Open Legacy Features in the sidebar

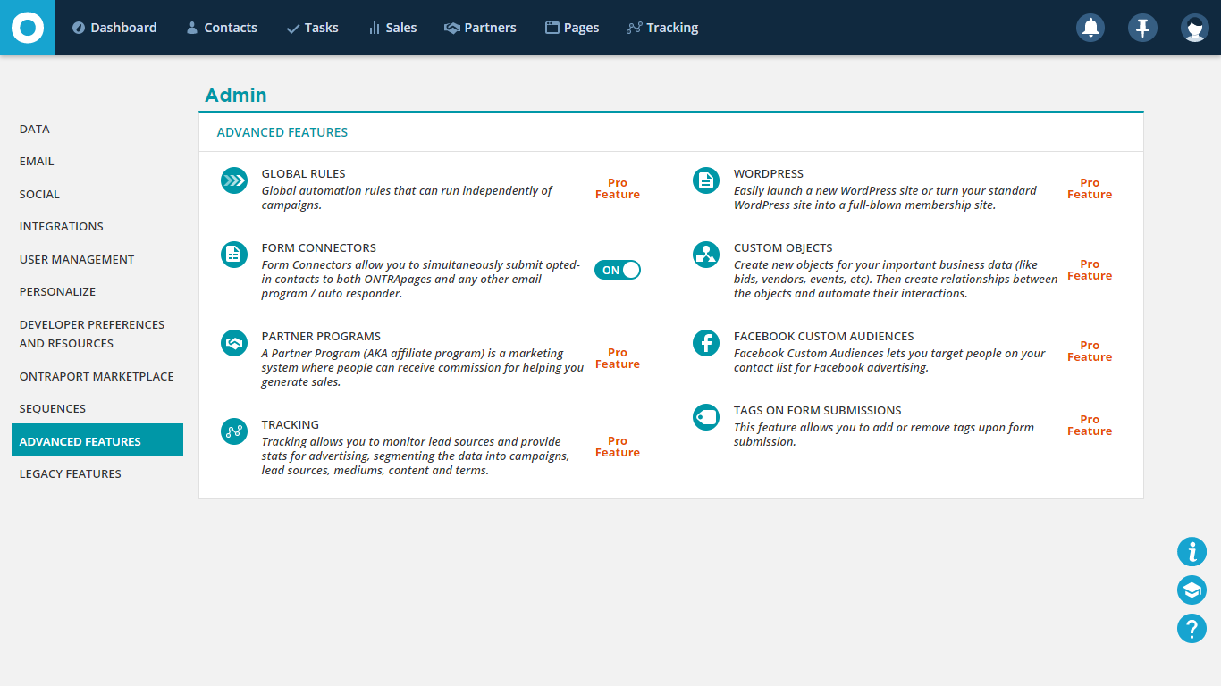(71, 474)
